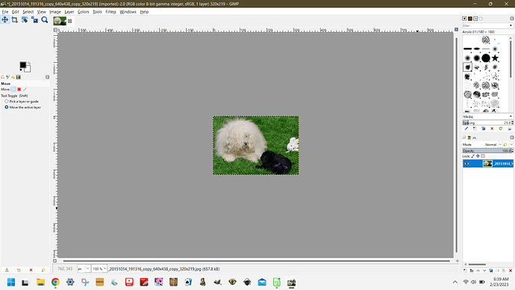Open the Colors menu
This screenshot has width=515, height=290.
(83, 12)
